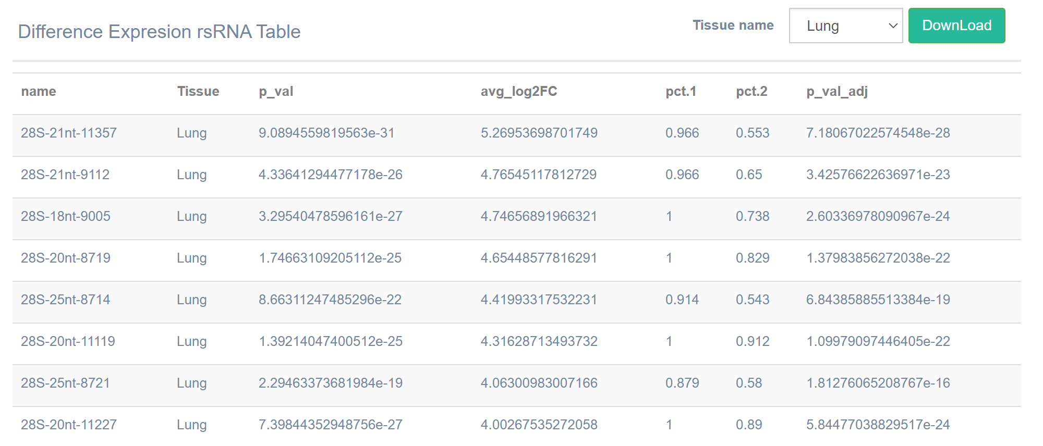
Task: Click the 'Tissue' column header
Action: pos(198,91)
